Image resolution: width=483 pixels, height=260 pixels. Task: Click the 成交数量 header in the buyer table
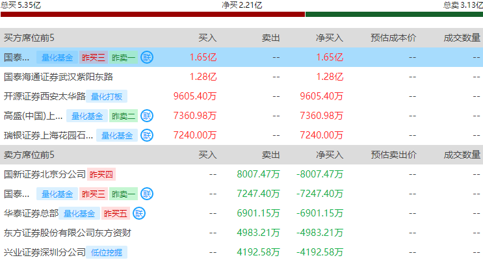[x=462, y=38]
